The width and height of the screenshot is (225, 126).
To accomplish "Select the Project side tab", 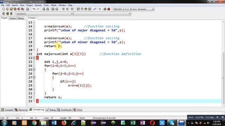I will click(4, 18).
